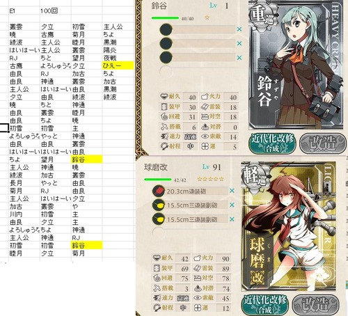
Task: Click 鈴谷's second empty equipment slot circle
Action: point(166,43)
